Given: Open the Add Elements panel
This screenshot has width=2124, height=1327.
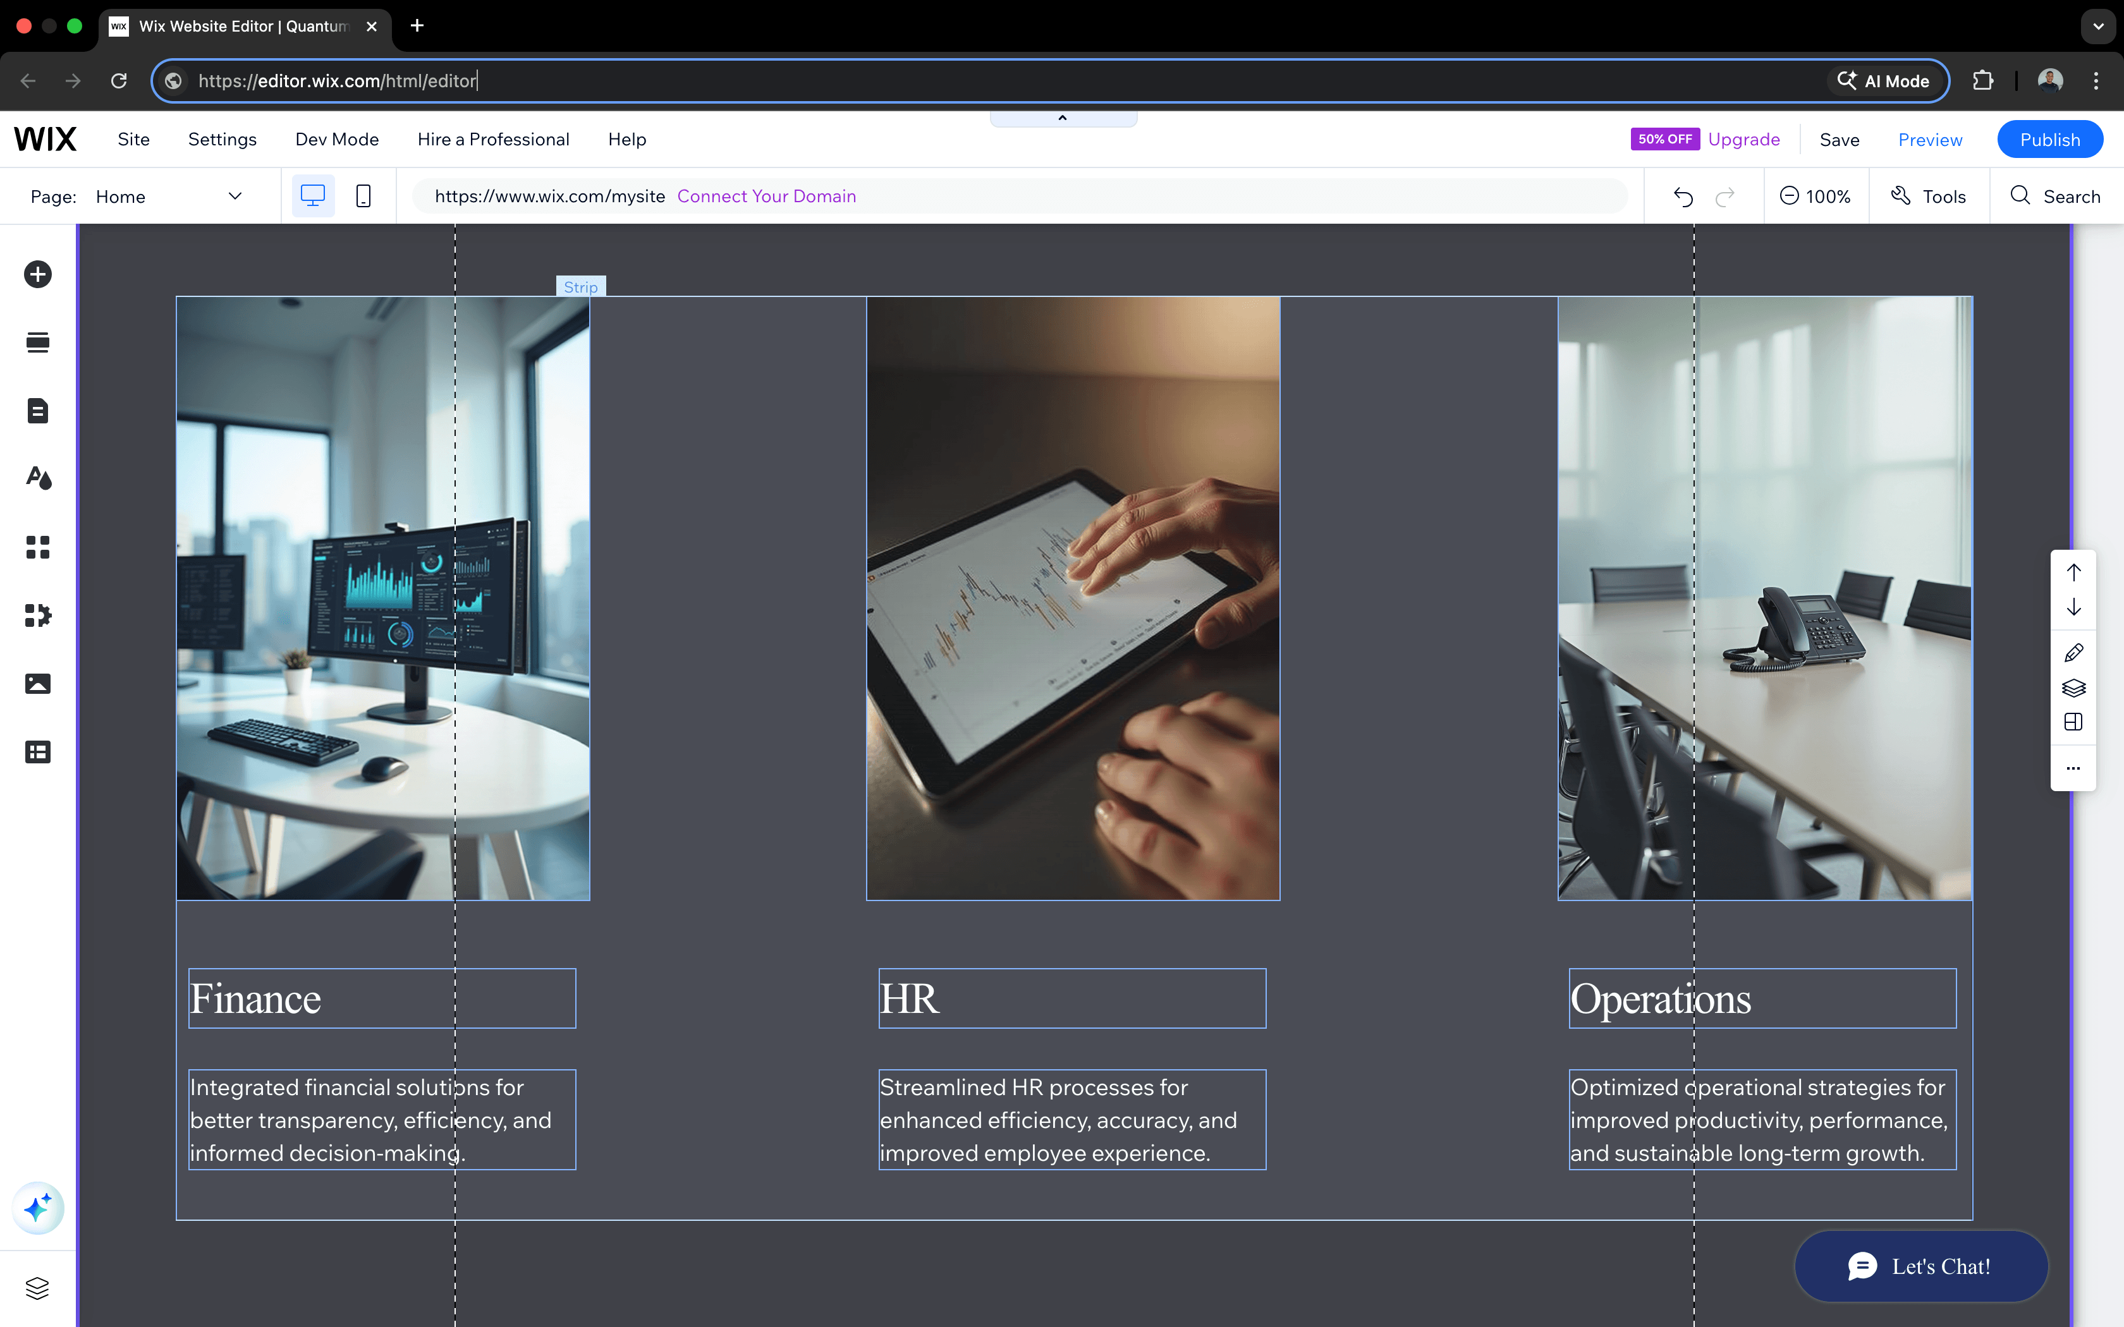Looking at the screenshot, I should click(38, 274).
